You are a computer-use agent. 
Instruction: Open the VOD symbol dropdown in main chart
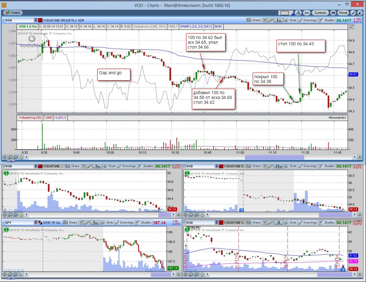(x=36, y=20)
